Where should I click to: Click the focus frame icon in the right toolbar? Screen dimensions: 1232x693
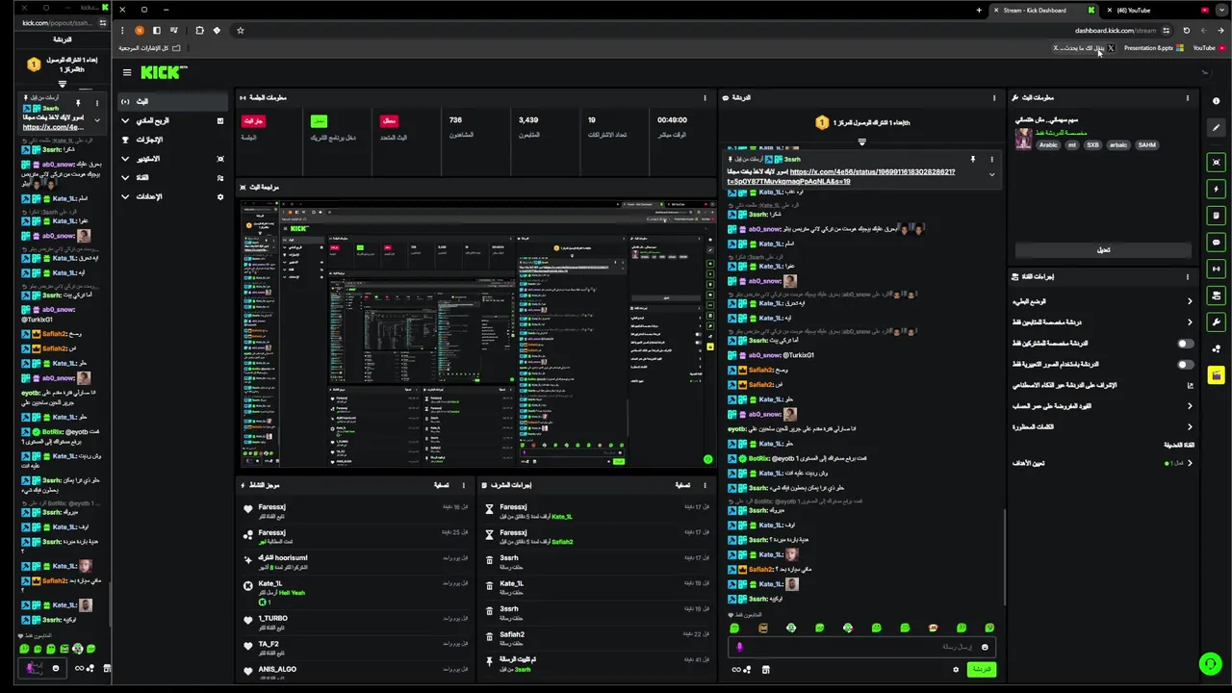(1217, 162)
